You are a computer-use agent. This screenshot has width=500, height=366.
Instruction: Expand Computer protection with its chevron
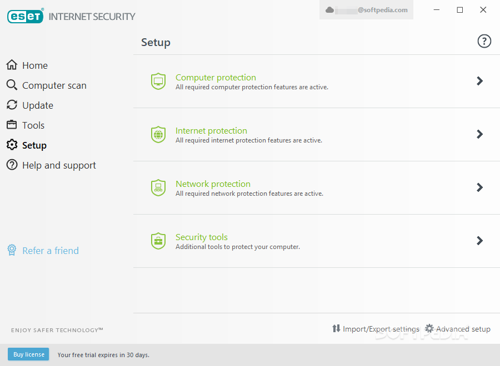[x=479, y=81]
